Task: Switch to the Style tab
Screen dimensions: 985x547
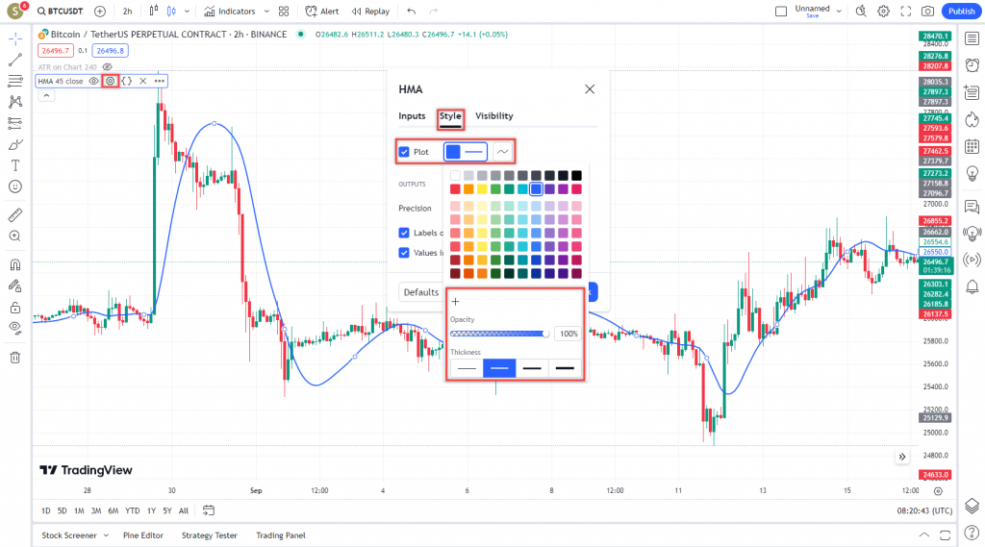Action: pyautogui.click(x=450, y=116)
